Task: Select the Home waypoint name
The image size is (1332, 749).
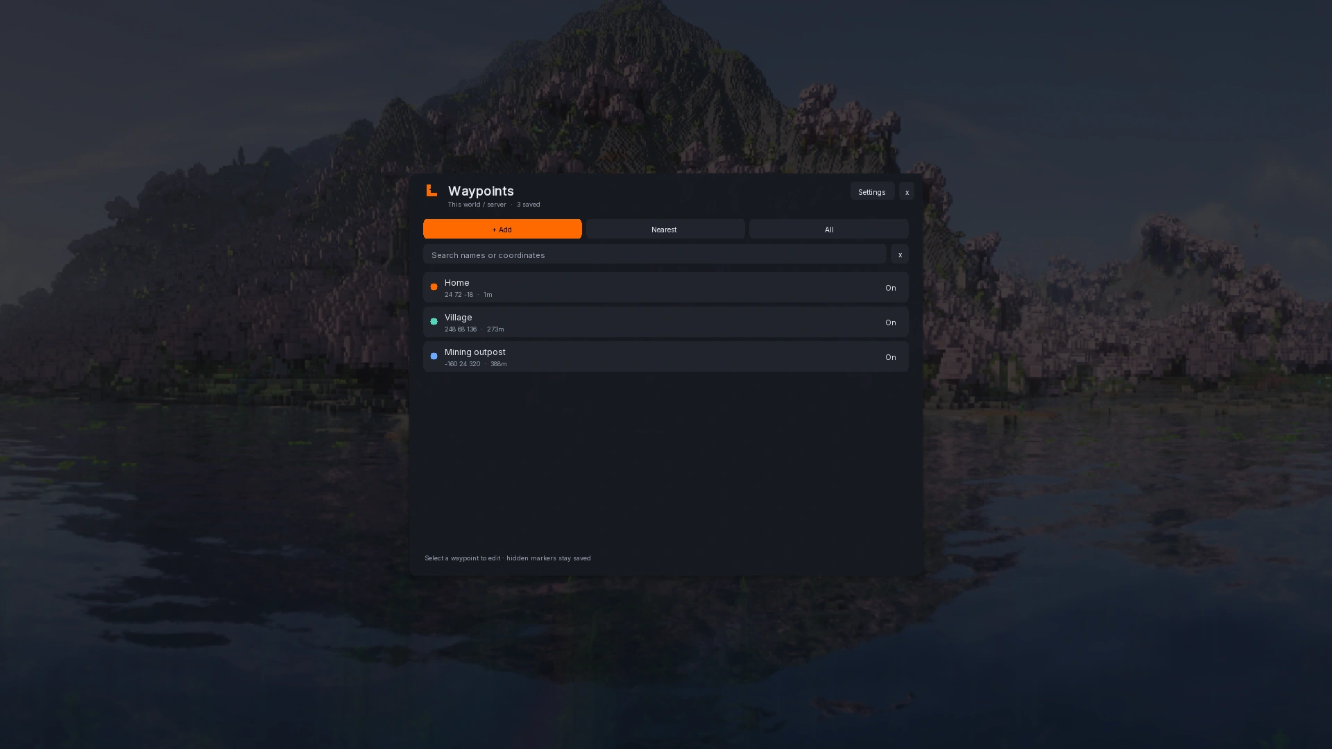Action: click(457, 282)
